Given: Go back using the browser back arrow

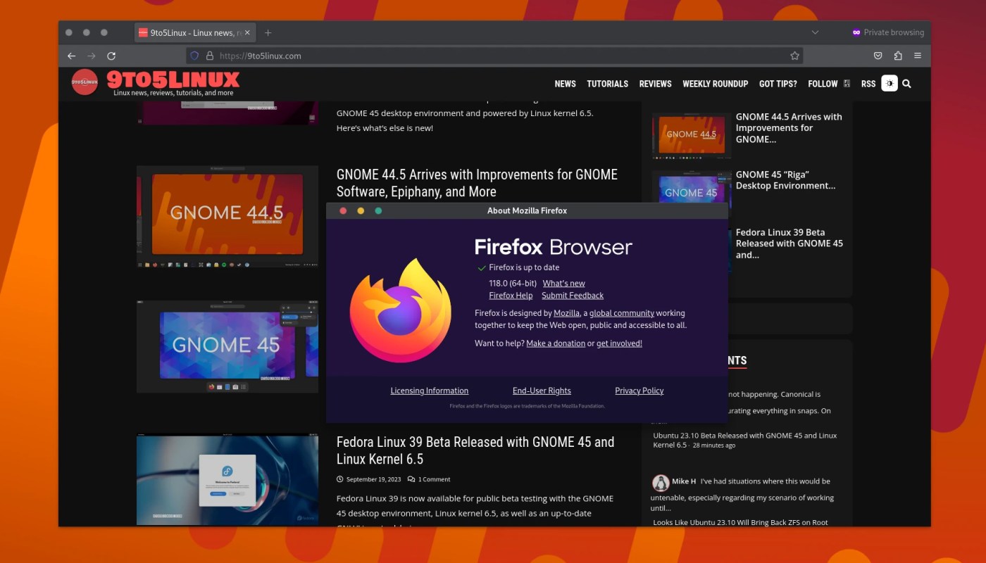Looking at the screenshot, I should click(x=71, y=56).
